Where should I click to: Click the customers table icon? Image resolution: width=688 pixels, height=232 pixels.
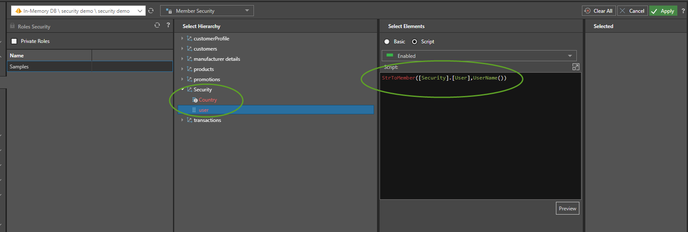click(x=189, y=48)
